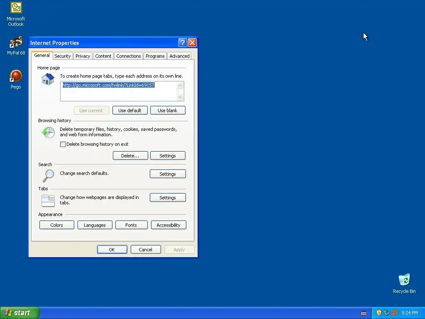
Task: Switch to the Privacy tab
Action: coord(83,56)
